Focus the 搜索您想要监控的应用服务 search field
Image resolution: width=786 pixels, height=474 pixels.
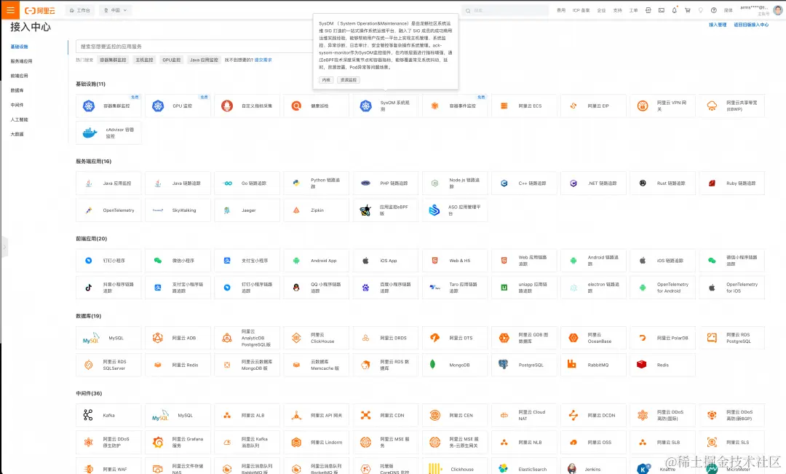click(x=194, y=46)
